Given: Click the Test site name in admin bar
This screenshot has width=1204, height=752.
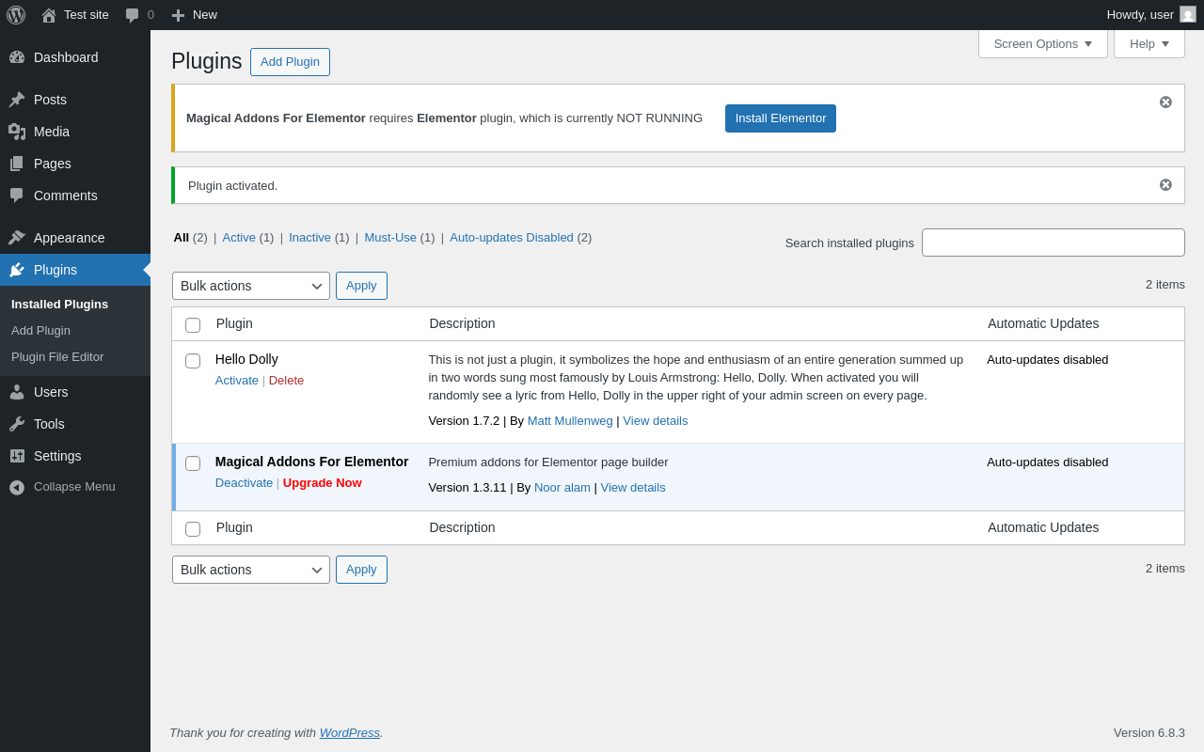Looking at the screenshot, I should tap(87, 15).
